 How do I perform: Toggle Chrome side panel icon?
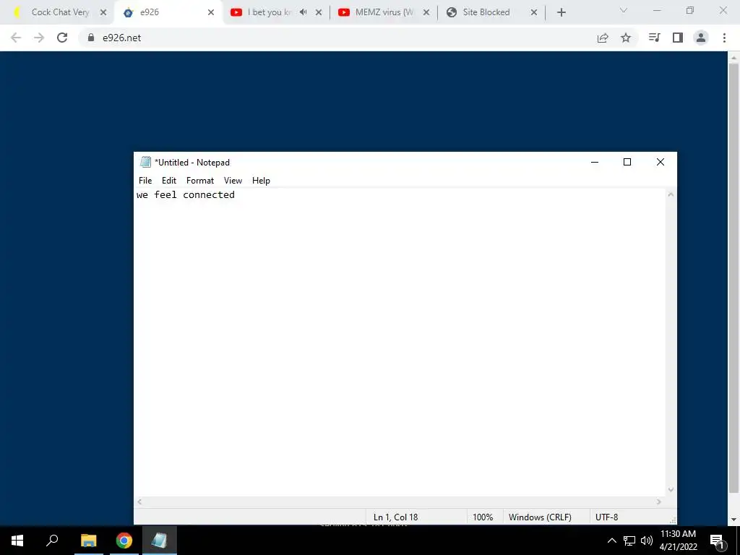tap(678, 38)
